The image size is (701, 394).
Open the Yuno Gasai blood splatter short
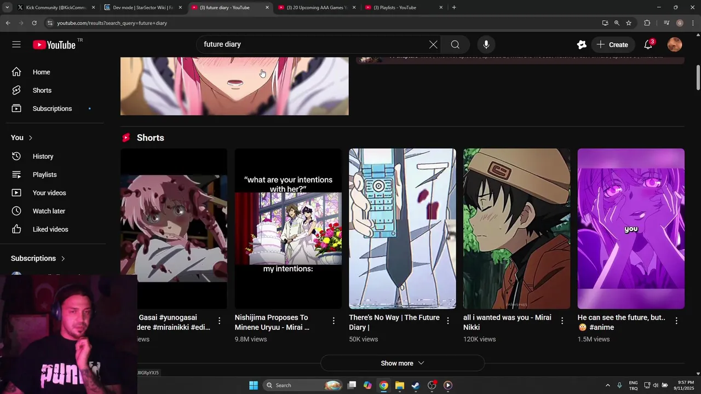click(x=174, y=229)
